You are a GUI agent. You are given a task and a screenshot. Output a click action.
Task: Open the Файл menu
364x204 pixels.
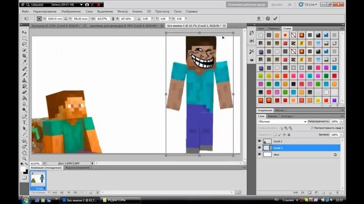[x=25, y=11]
